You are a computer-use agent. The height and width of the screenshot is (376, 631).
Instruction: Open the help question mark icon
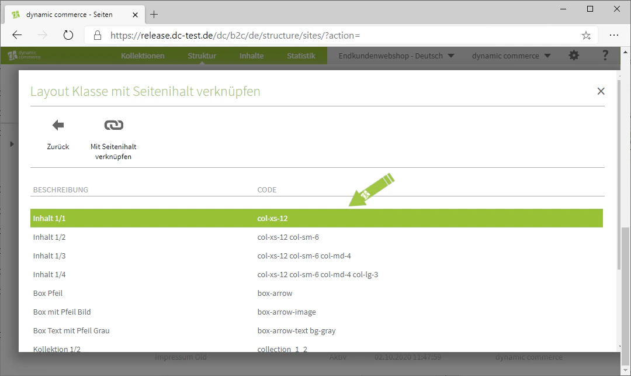pyautogui.click(x=605, y=56)
